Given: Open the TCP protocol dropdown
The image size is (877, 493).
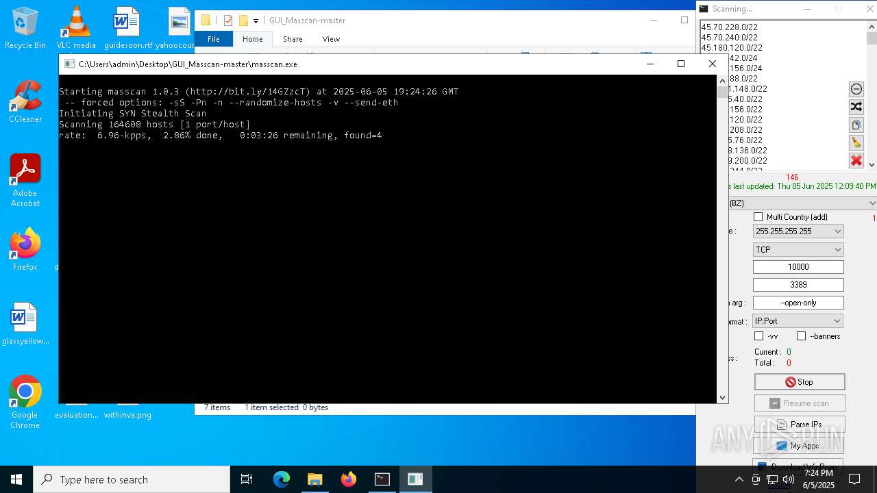Looking at the screenshot, I should pyautogui.click(x=798, y=249).
